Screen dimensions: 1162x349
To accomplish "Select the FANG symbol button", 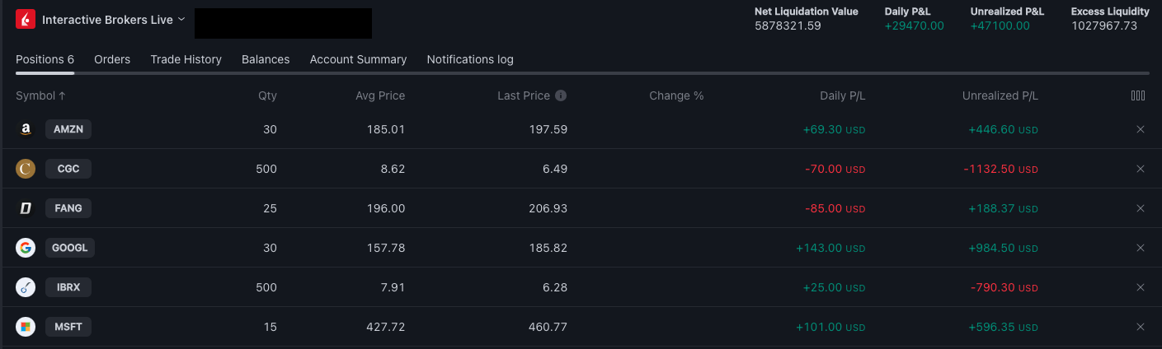I will (68, 208).
